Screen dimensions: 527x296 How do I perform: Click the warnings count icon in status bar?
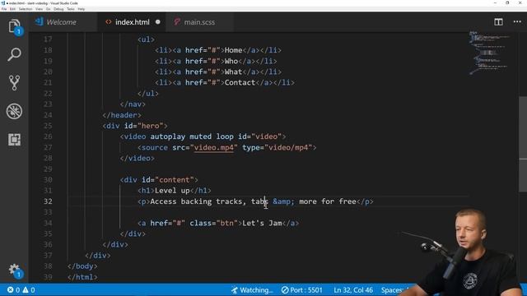(x=29, y=290)
